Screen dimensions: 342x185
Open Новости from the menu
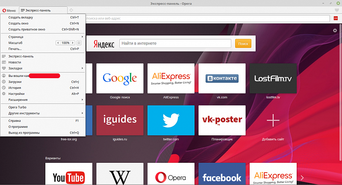pos(43,62)
